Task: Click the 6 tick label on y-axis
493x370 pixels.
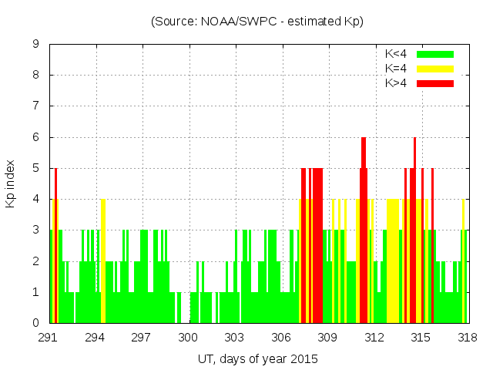Action: click(x=36, y=137)
